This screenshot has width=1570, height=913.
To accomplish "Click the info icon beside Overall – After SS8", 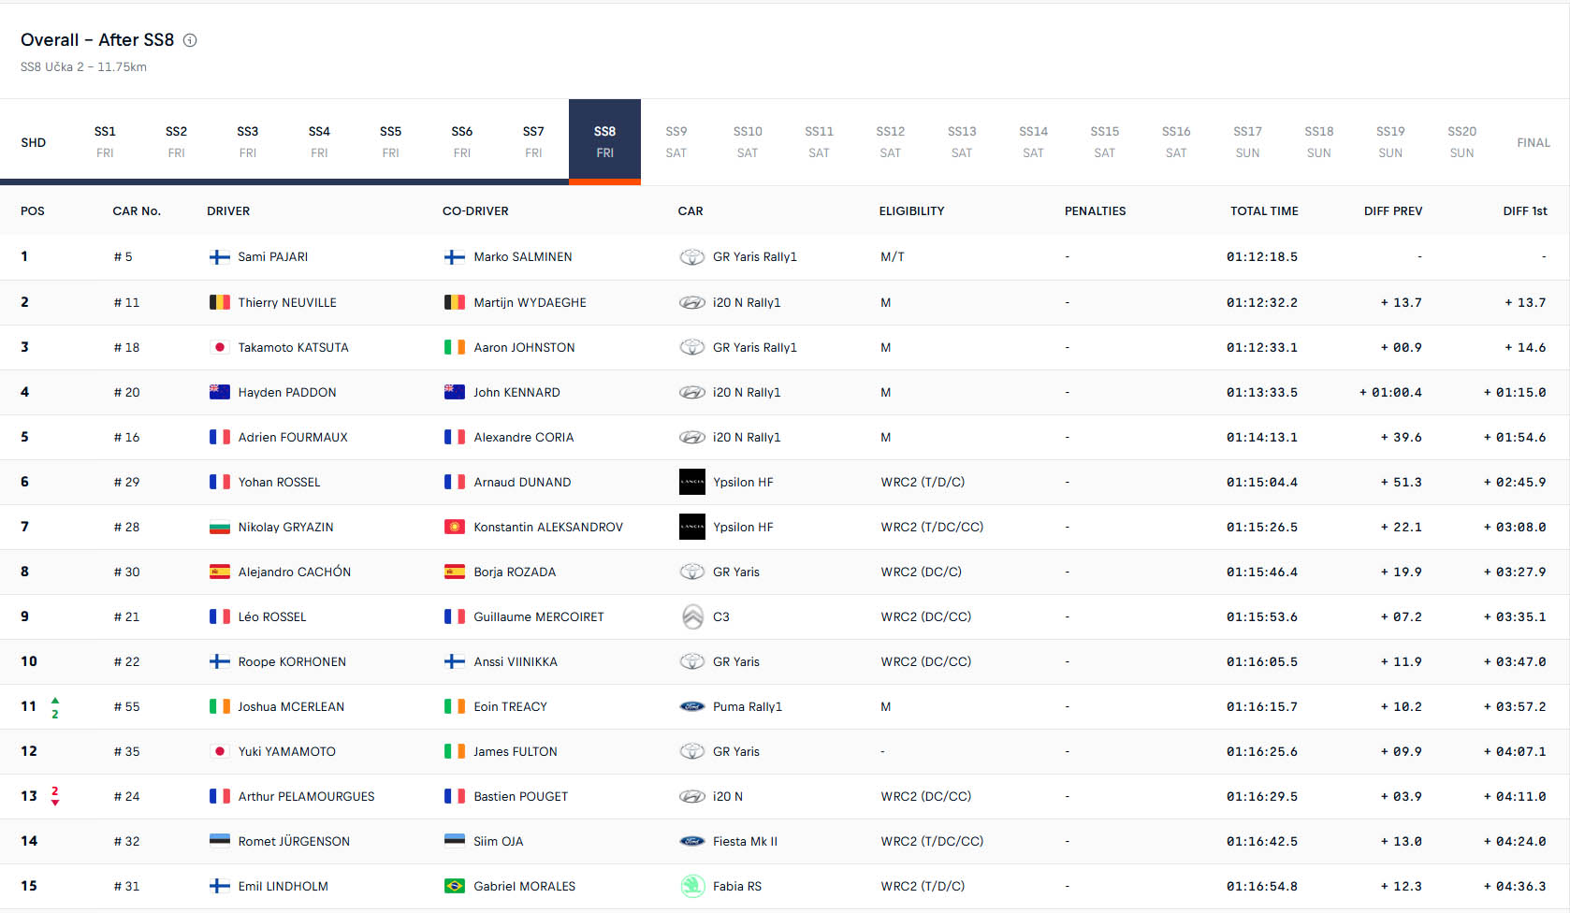I will tap(190, 40).
